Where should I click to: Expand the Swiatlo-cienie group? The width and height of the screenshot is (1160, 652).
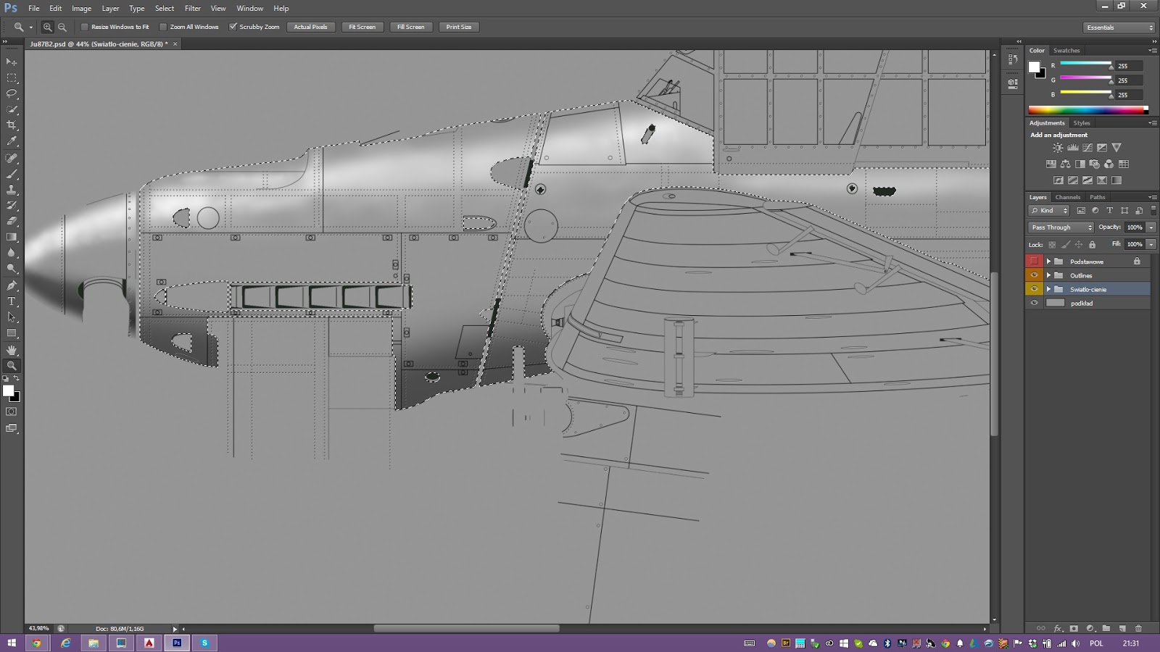point(1048,289)
